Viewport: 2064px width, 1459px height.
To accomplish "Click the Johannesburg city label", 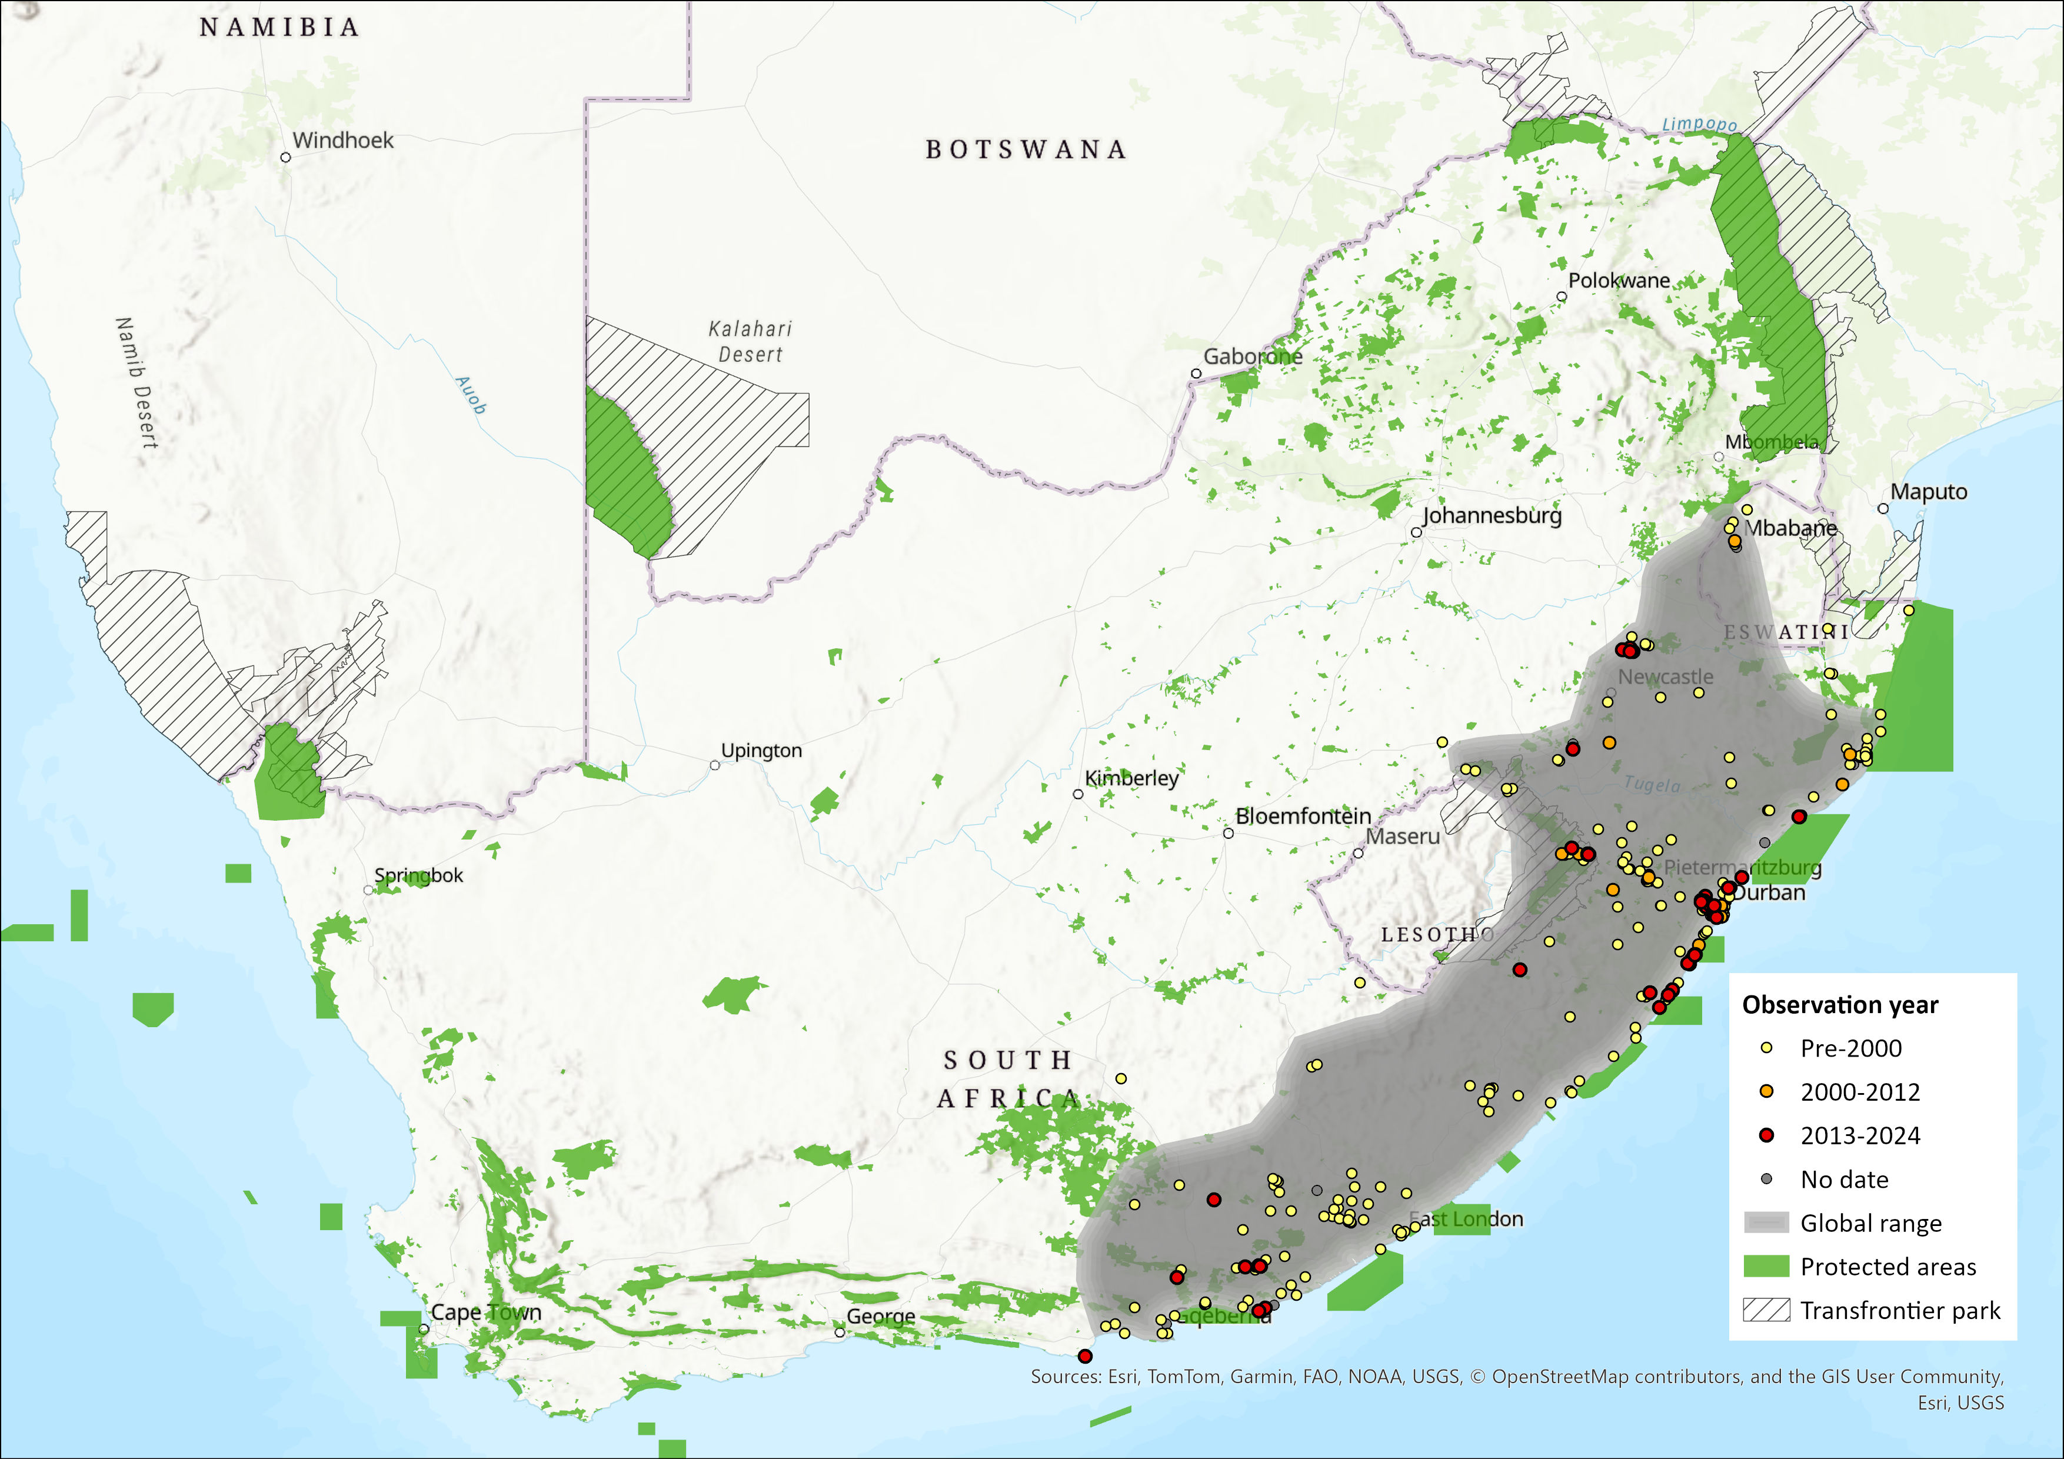I will 1492,515.
